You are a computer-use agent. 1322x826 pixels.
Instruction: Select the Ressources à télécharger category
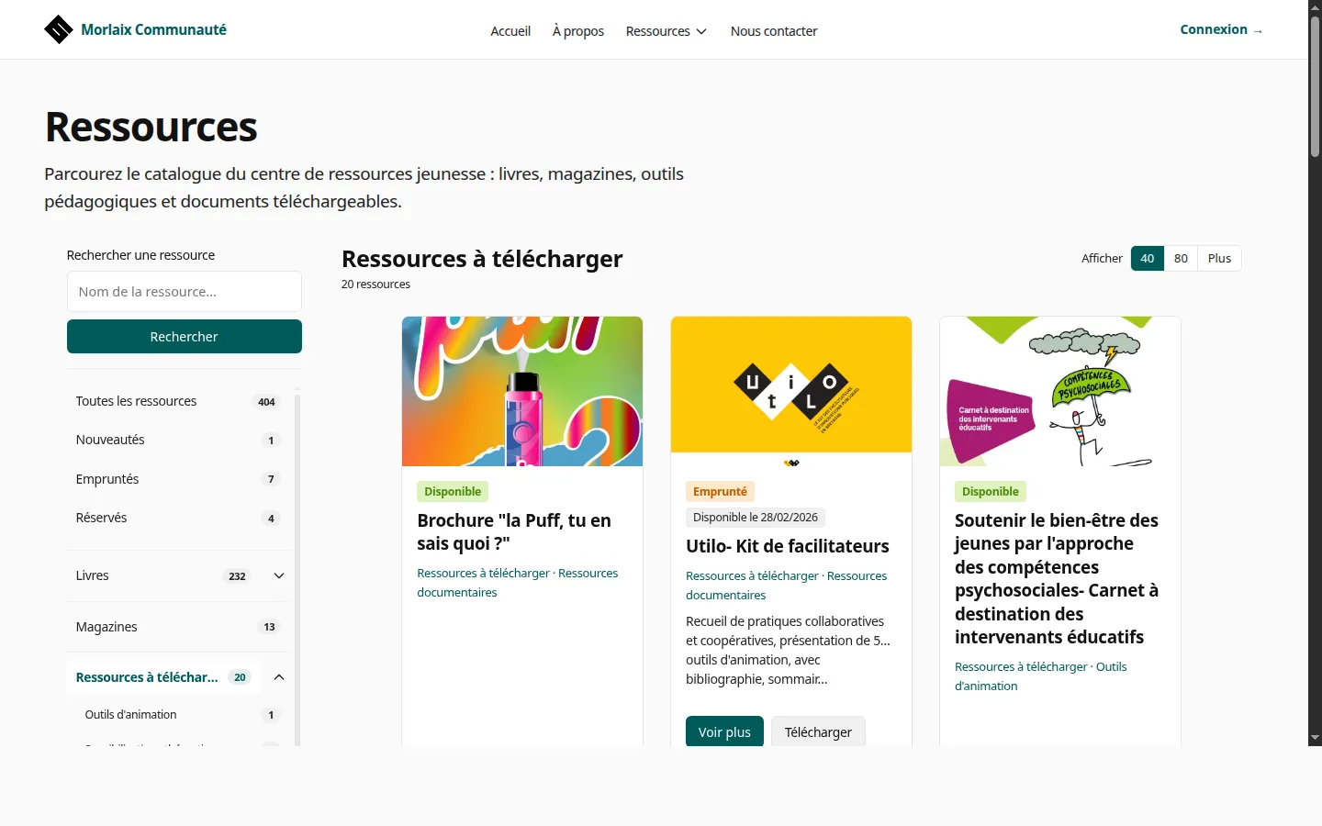163,677
